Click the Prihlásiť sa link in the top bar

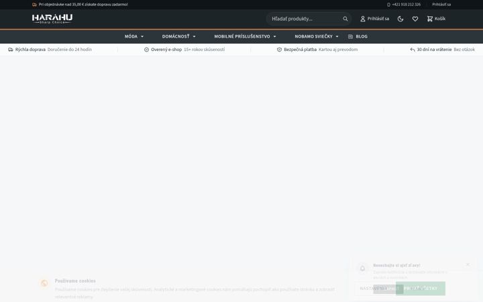(x=441, y=5)
